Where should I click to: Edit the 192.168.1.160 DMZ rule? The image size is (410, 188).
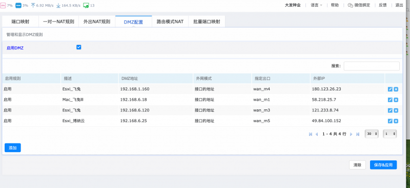point(390,89)
